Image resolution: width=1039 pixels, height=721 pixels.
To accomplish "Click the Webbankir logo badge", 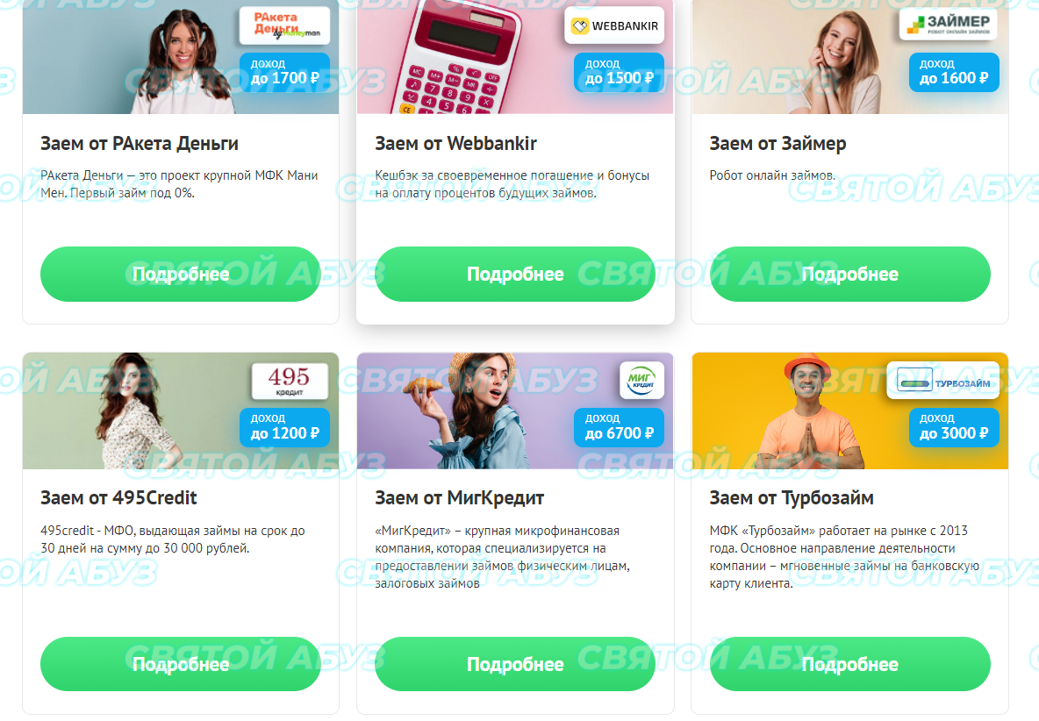I will 615,25.
